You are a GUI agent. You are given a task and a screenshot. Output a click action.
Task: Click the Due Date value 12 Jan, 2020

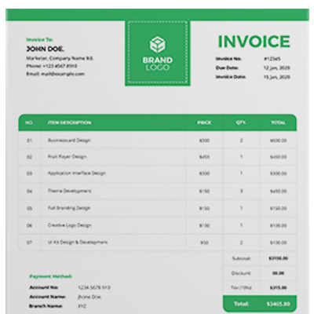[x=276, y=68]
